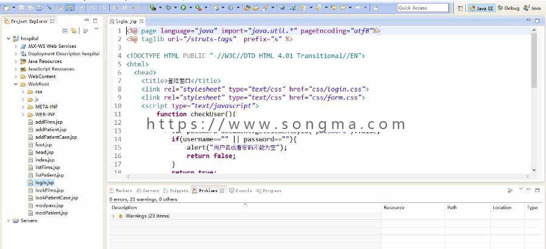Expand Warnings (23 items) in Problems
This screenshot has width=546, height=249.
point(113,216)
